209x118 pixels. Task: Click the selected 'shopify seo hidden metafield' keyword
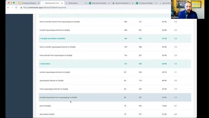[x=53, y=39]
